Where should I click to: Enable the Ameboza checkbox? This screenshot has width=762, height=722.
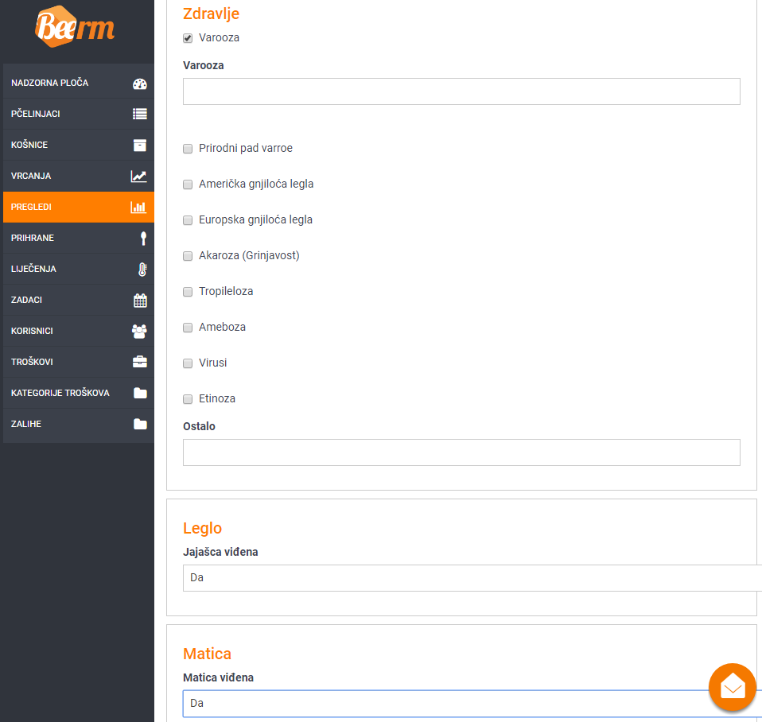click(188, 328)
